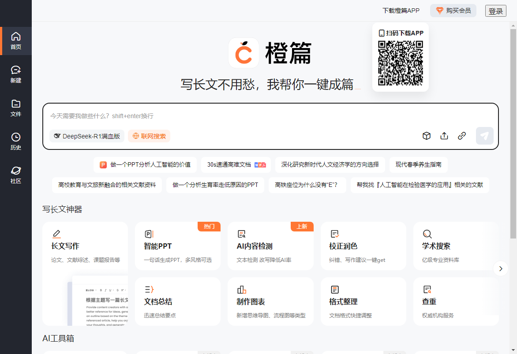Click 文档格式快捷调整 description text

pyautogui.click(x=351, y=316)
